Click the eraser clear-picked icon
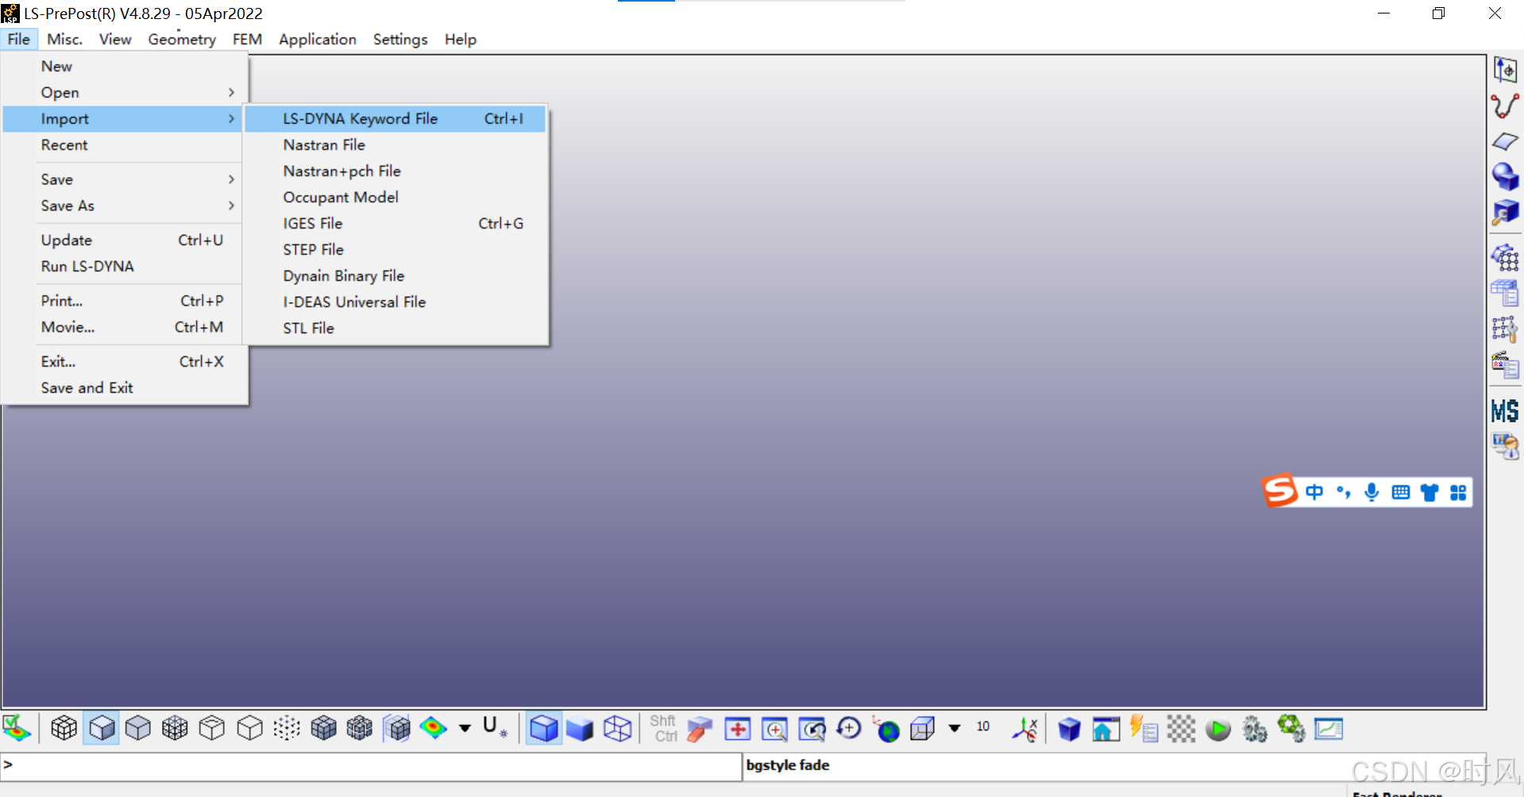This screenshot has height=797, width=1524. point(700,729)
